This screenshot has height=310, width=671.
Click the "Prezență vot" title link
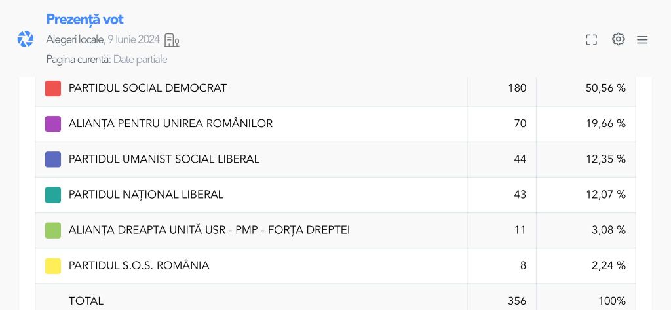(85, 20)
